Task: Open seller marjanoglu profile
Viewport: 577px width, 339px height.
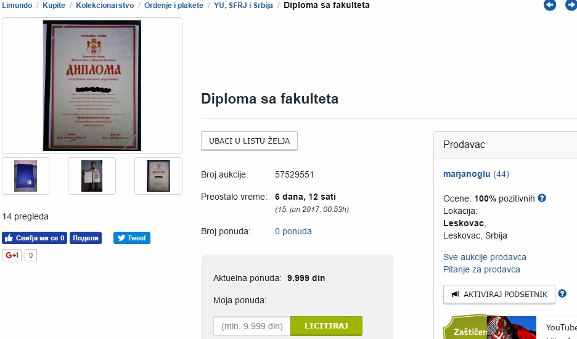Action: click(467, 174)
